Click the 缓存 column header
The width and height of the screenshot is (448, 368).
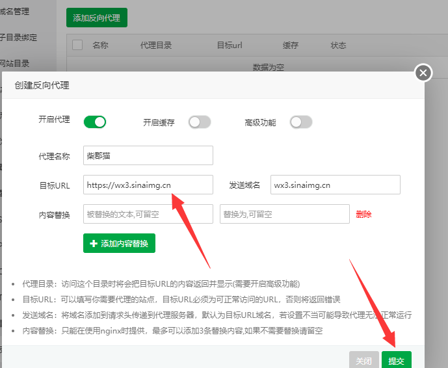coord(290,45)
